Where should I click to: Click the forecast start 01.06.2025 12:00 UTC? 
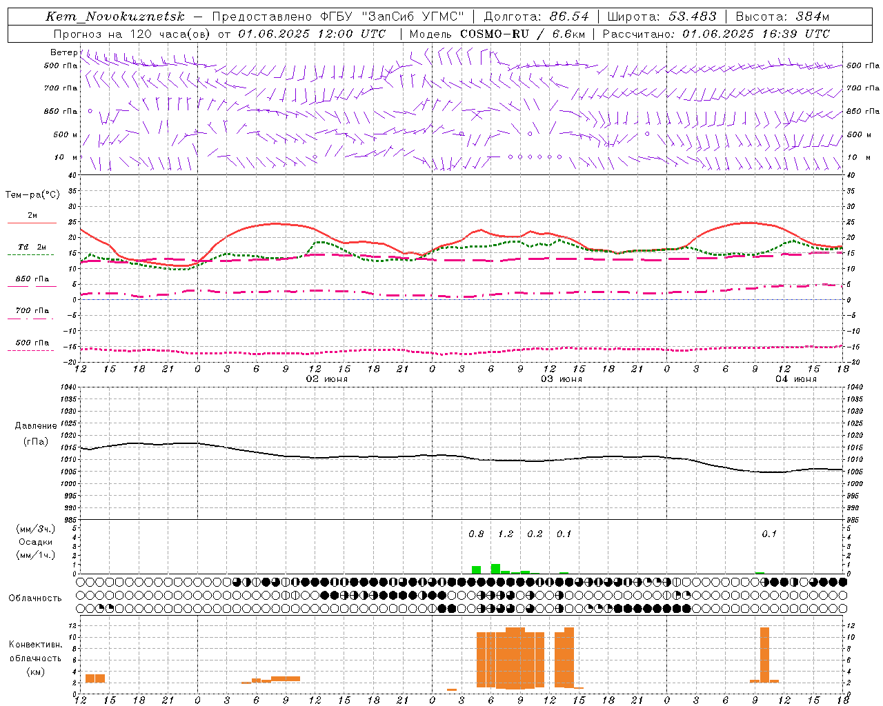(x=312, y=34)
